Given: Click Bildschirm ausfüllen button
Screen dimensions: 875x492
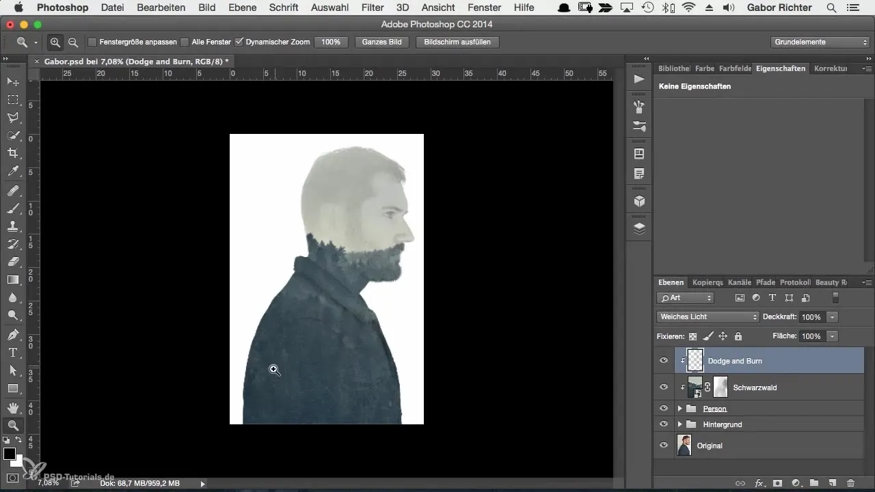Looking at the screenshot, I should click(x=457, y=42).
